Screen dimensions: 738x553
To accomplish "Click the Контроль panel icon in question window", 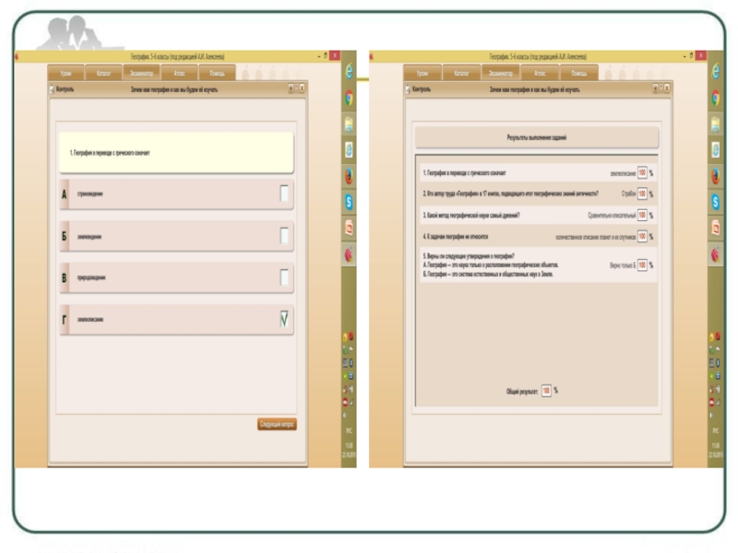I will pos(53,89).
